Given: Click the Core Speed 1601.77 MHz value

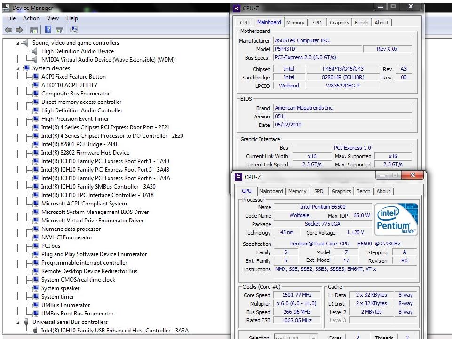Looking at the screenshot, I should tap(297, 295).
